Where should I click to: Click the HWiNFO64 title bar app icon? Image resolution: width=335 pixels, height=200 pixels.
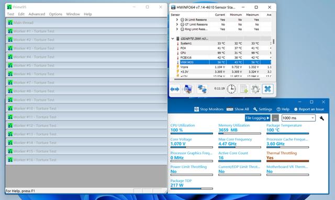[173, 7]
